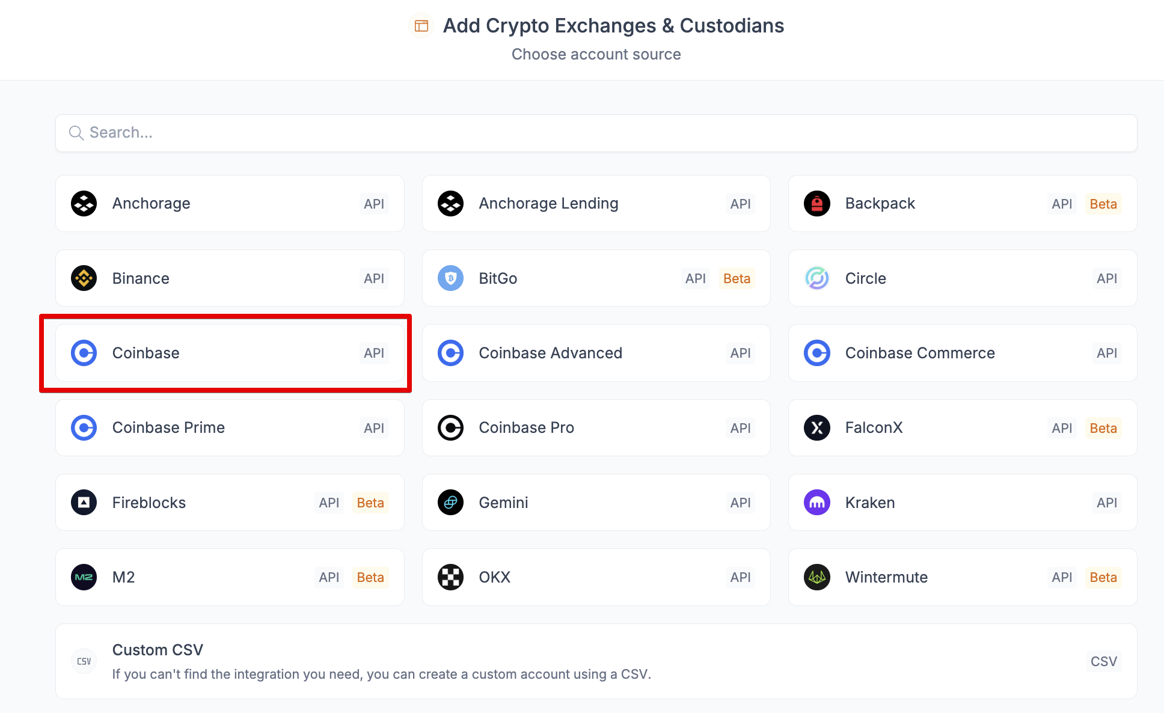
Task: Click the OKX checkered logo icon
Action: click(450, 577)
